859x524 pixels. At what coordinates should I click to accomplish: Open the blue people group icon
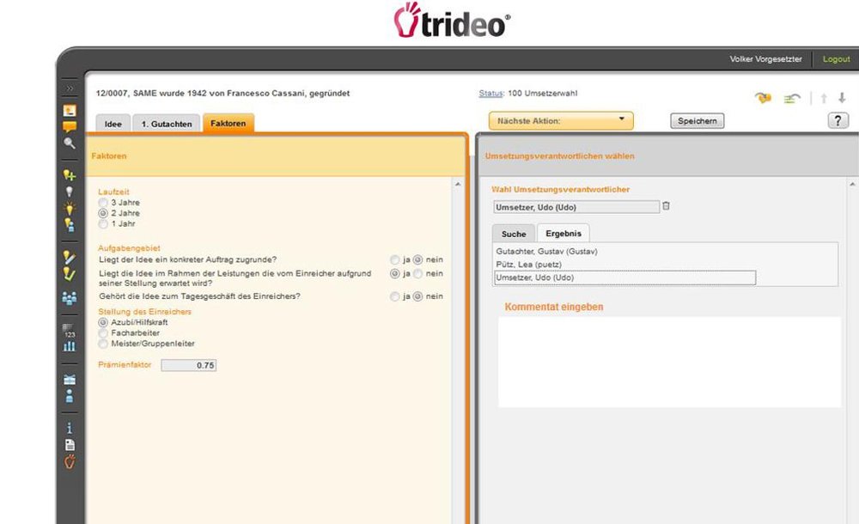(70, 298)
